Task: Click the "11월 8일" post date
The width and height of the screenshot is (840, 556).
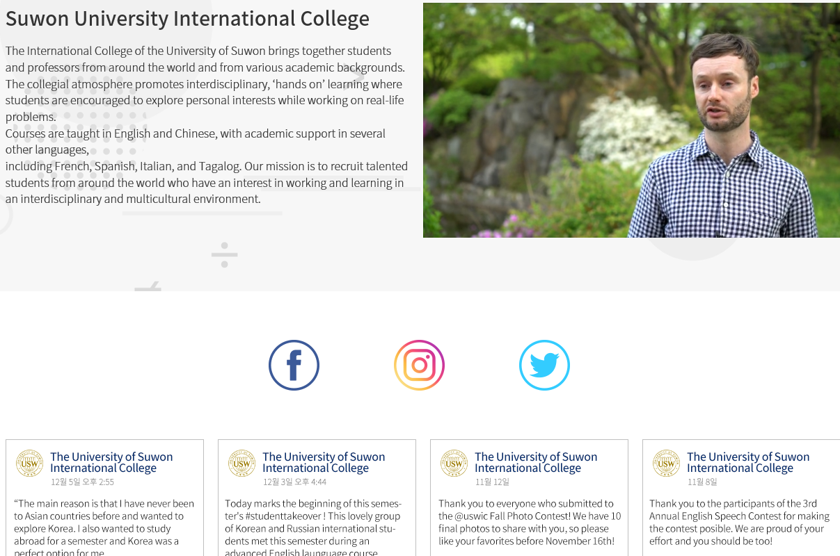Action: [x=702, y=482]
